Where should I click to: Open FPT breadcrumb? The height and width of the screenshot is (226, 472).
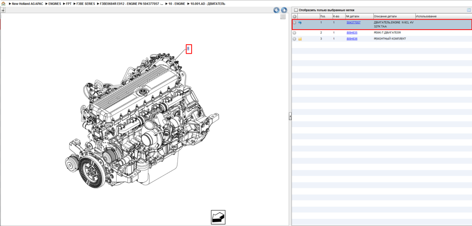pos(68,4)
